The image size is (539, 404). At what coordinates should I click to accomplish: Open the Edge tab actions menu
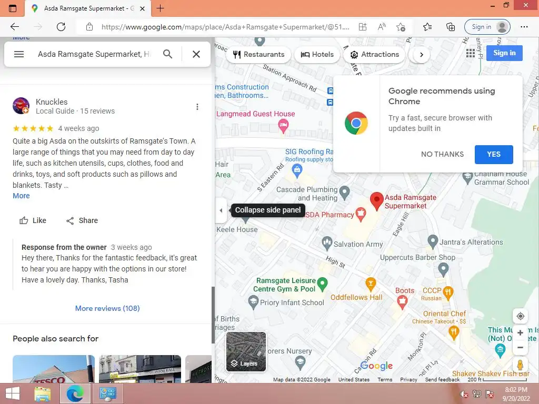(13, 8)
